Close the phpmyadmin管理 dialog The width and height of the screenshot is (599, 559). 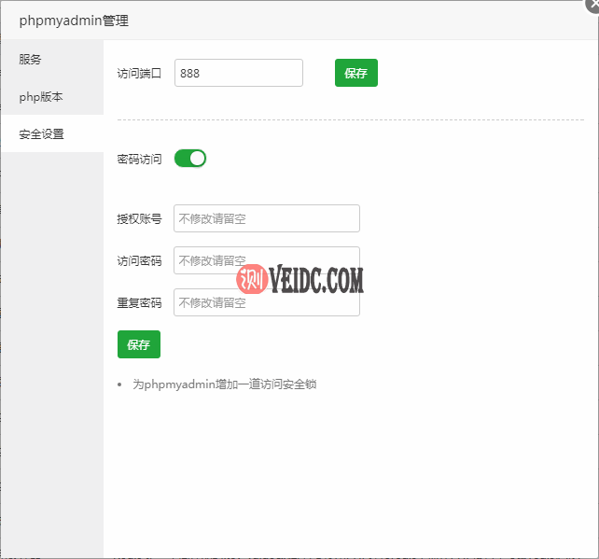tap(593, 5)
